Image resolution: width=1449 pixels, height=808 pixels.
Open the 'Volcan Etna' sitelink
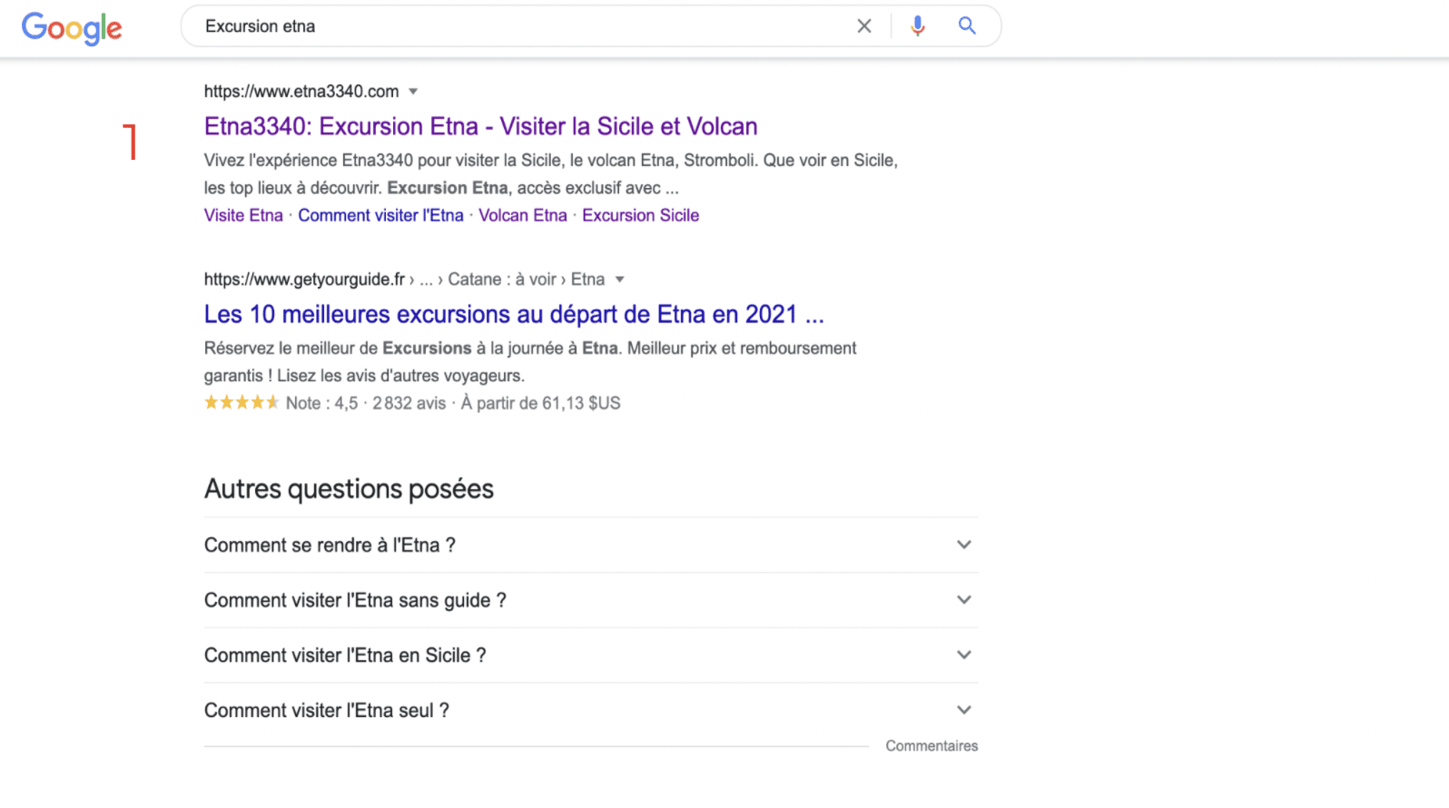523,215
